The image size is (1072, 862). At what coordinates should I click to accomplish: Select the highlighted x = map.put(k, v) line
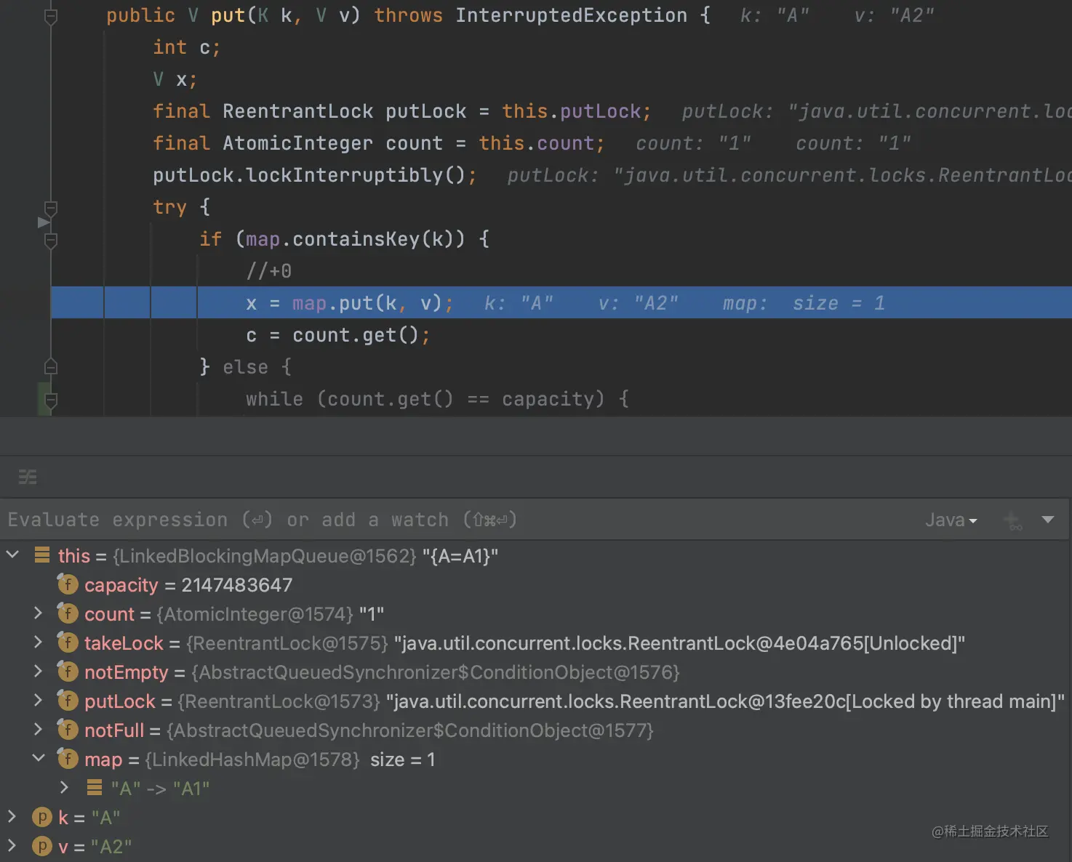[561, 302]
